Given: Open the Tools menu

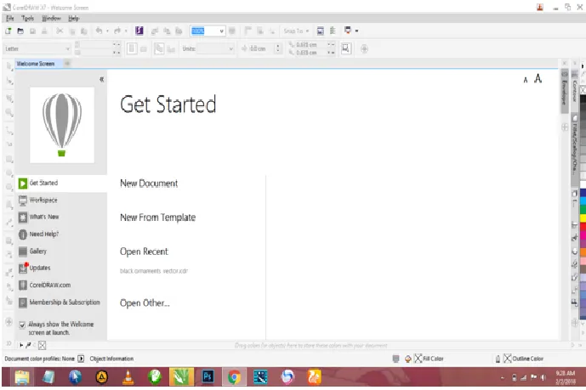Looking at the screenshot, I should click(x=28, y=19).
